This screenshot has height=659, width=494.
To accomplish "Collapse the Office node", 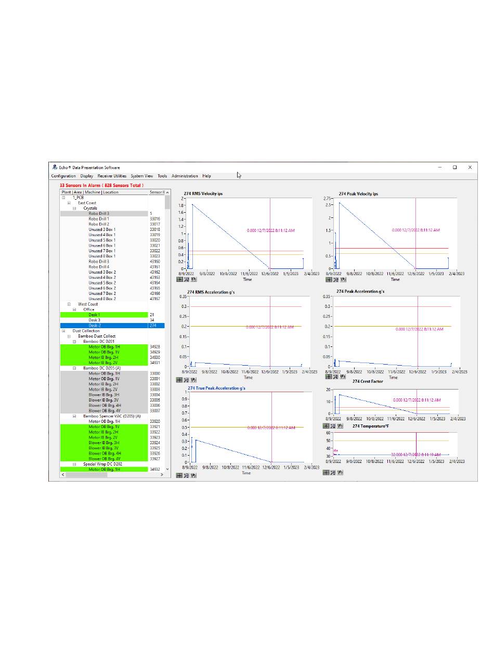I will 74,309.
